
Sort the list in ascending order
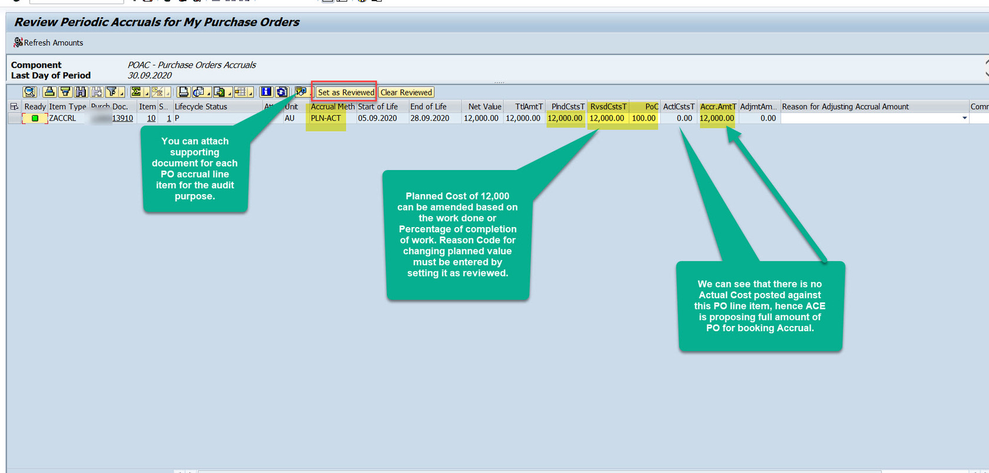49,92
